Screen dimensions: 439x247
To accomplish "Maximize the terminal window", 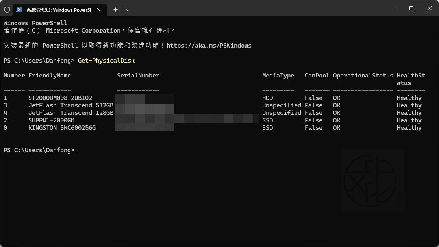I will point(411,8).
